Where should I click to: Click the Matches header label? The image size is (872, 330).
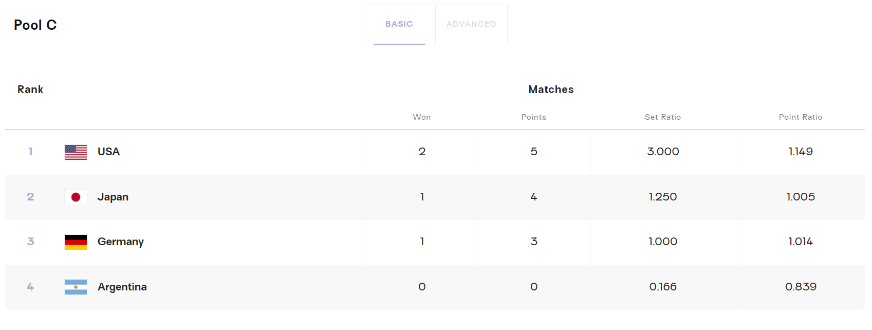pyautogui.click(x=551, y=89)
